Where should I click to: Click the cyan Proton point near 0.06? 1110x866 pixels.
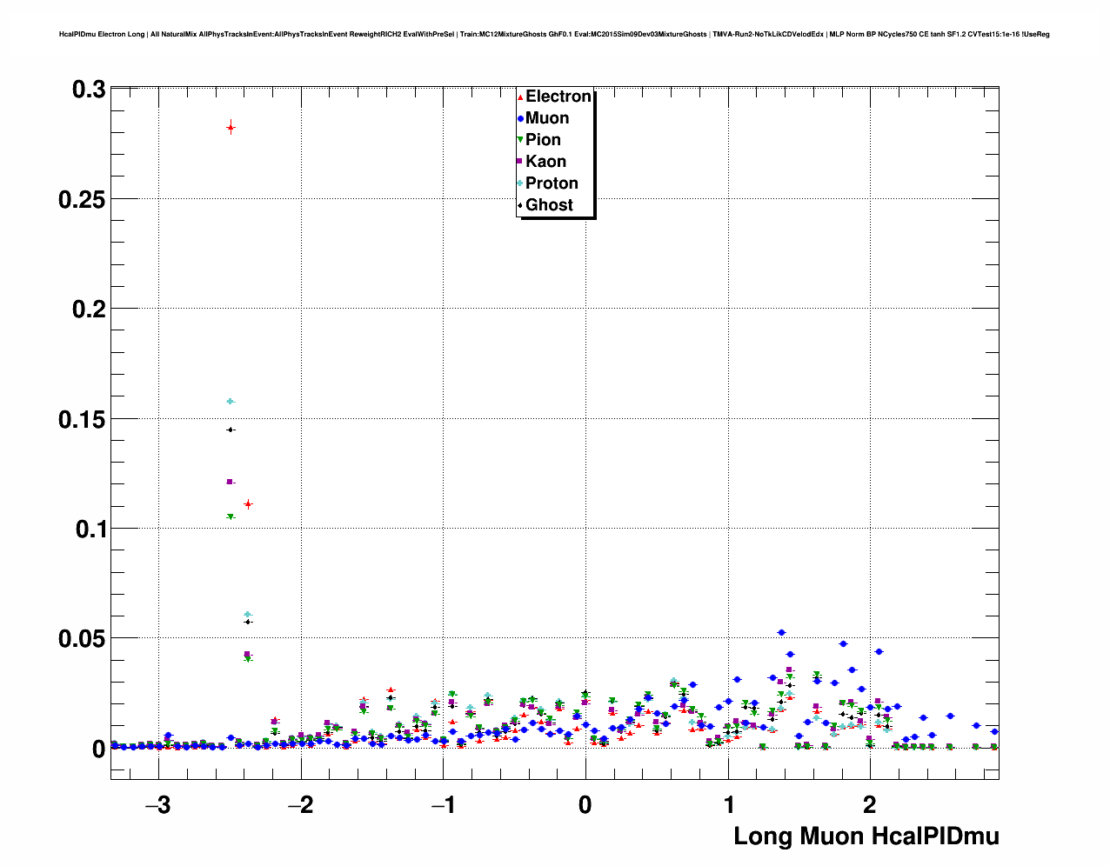[248, 615]
